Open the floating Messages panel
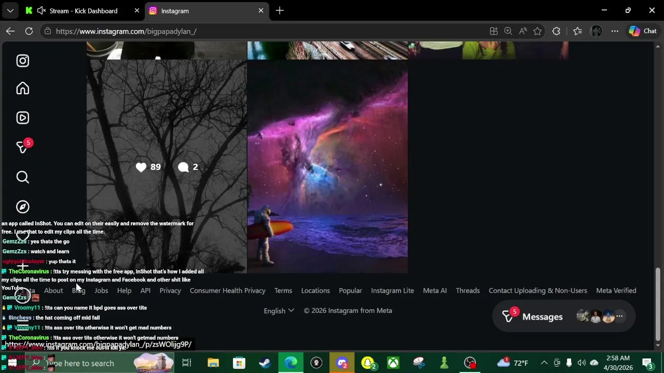 click(564, 317)
